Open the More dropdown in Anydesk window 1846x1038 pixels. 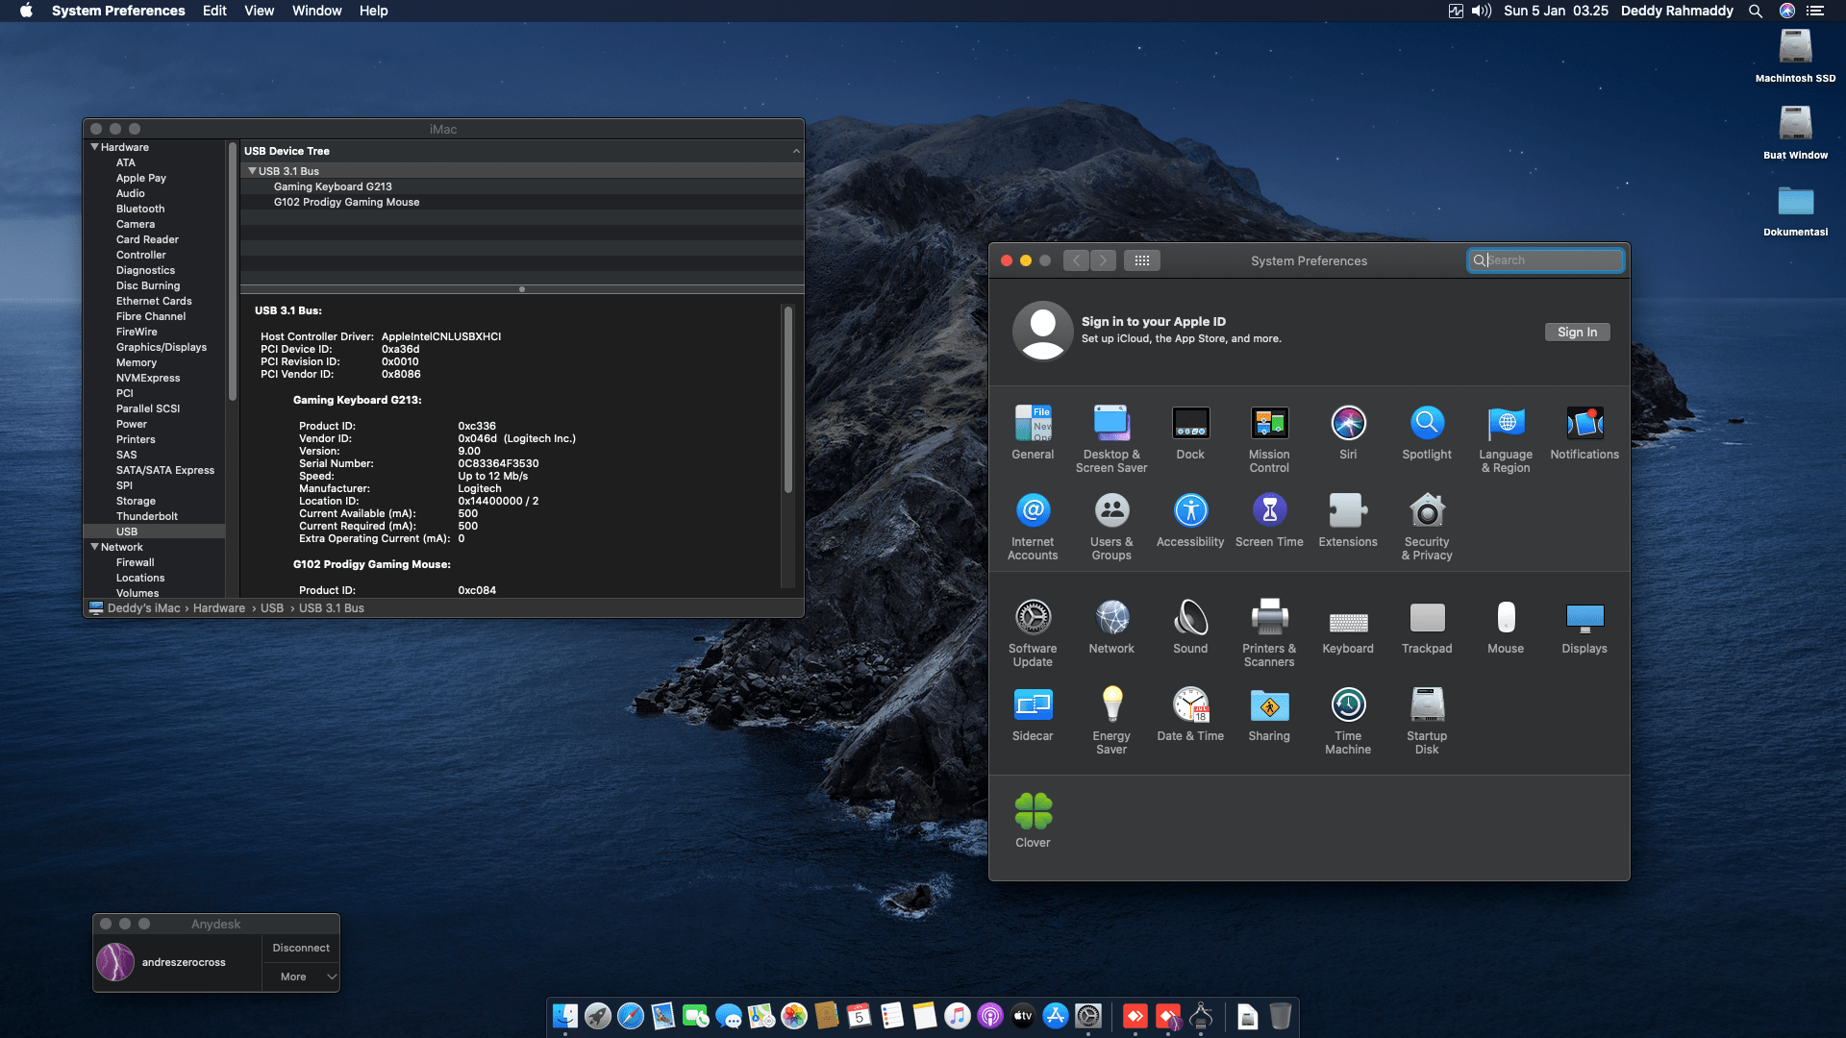pyautogui.click(x=301, y=976)
